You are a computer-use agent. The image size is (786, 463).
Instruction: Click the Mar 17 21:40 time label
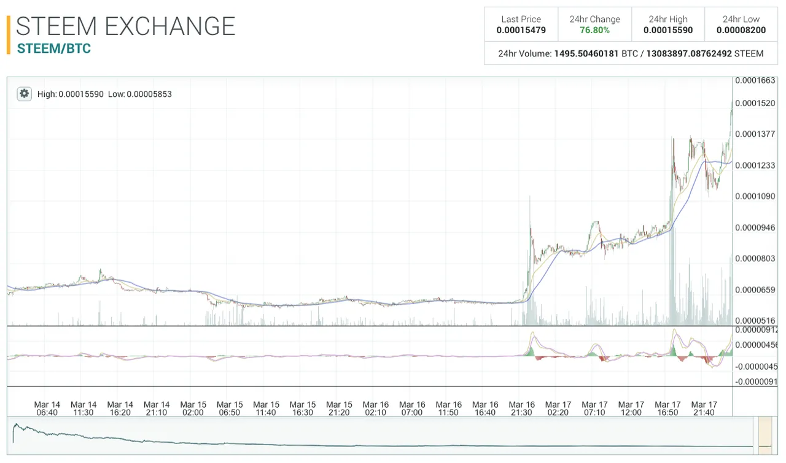(x=704, y=408)
